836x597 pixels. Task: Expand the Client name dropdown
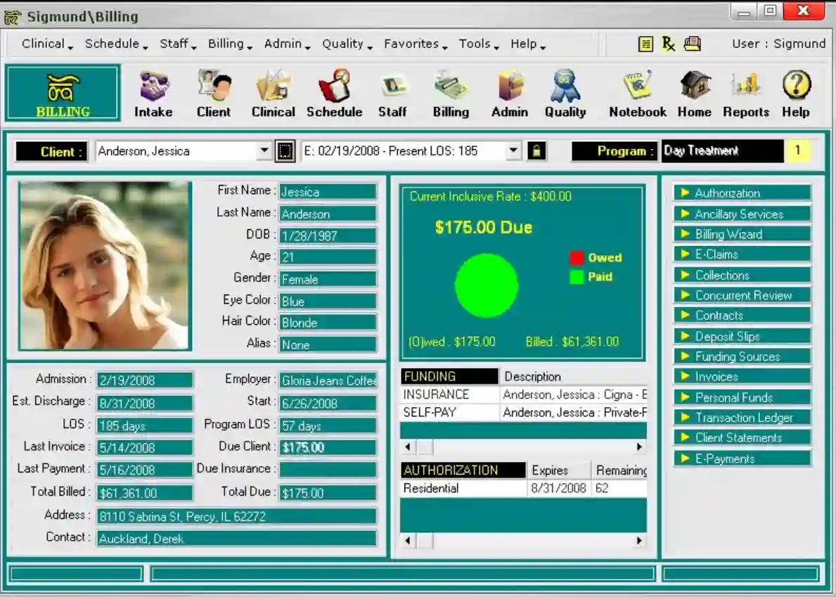coord(264,151)
